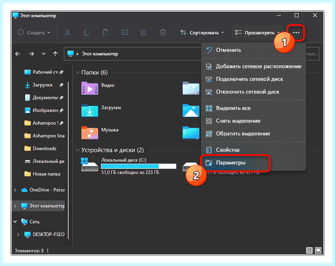Open Документы in sidebar
The image size is (335, 266).
pyautogui.click(x=44, y=98)
